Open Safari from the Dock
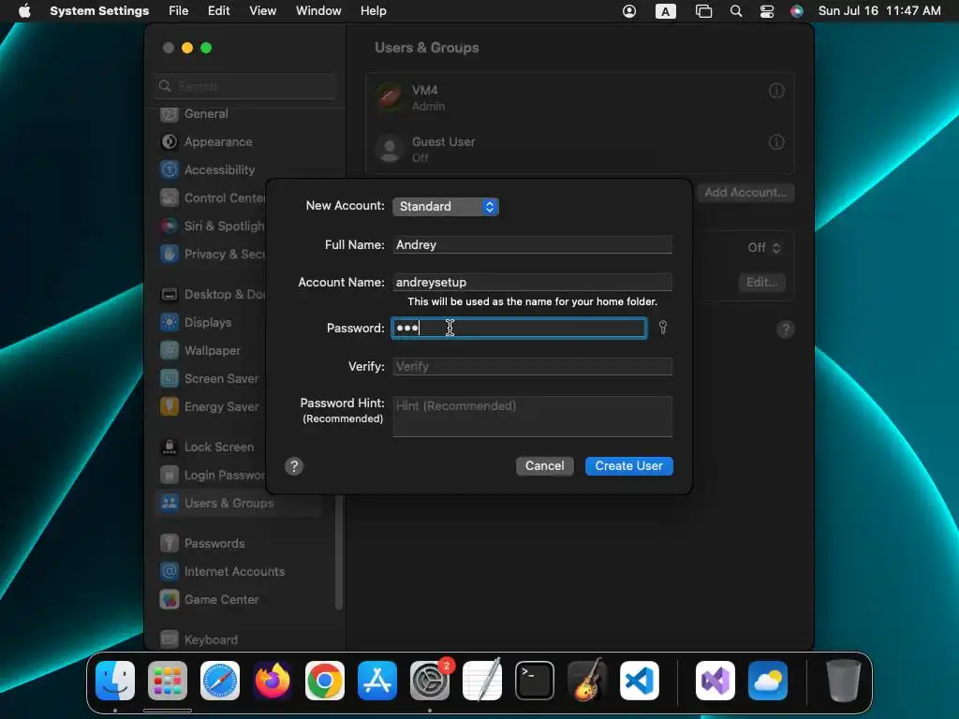The width and height of the screenshot is (959, 719). click(220, 681)
